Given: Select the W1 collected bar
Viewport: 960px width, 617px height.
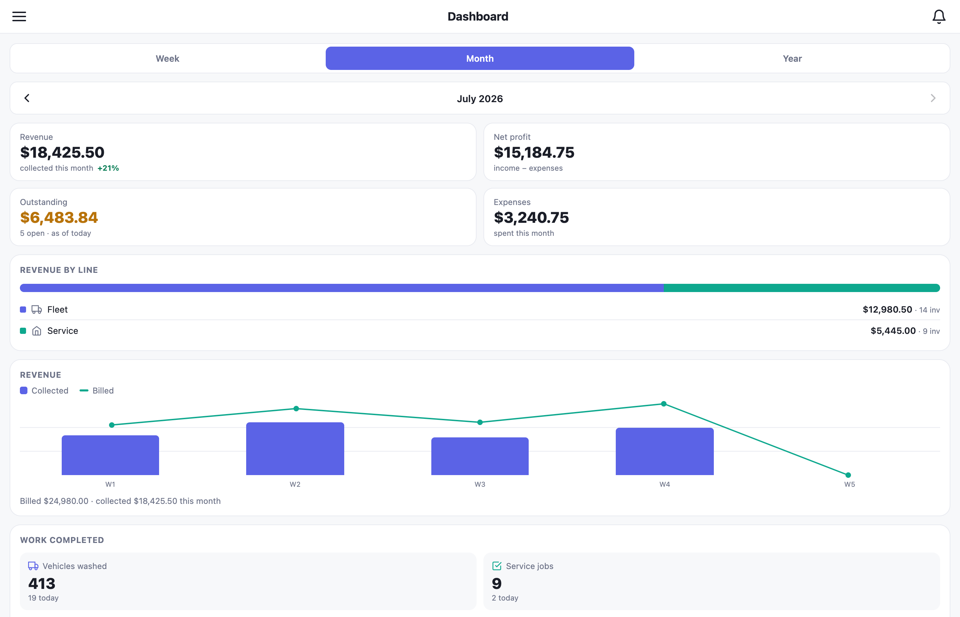Looking at the screenshot, I should tap(110, 455).
